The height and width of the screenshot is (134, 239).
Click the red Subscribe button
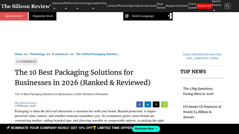click(x=204, y=6)
